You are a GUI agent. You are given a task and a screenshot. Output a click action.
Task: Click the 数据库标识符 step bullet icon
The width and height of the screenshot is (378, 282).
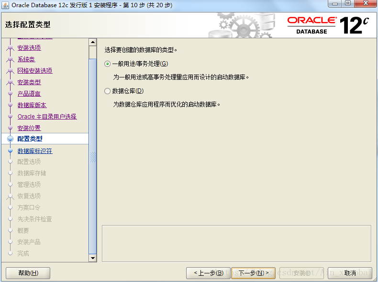10,151
